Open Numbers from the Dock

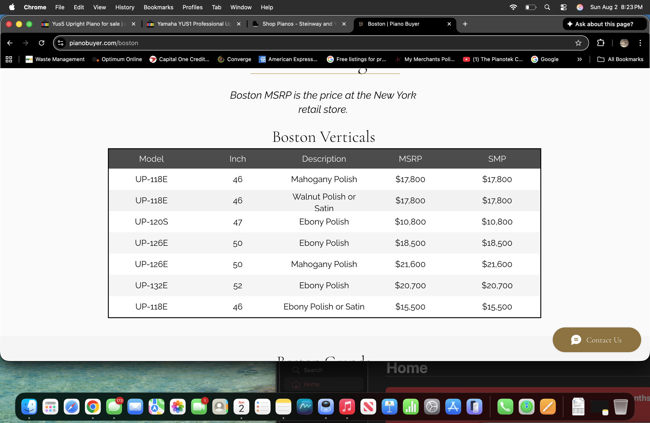[411, 407]
